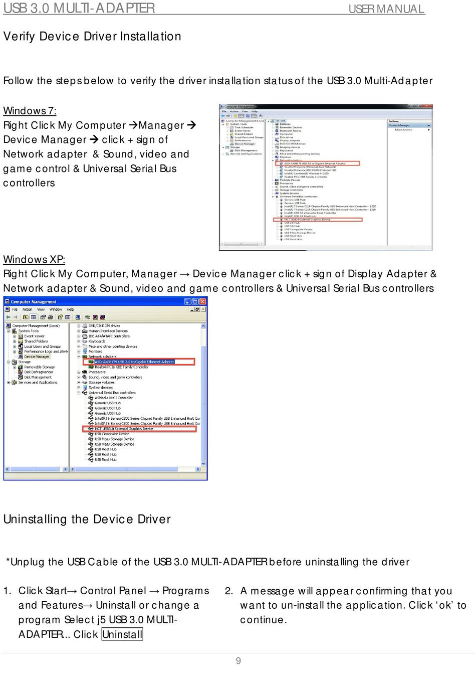476x687 pixels.
Task: Select Storage volumes in XP device list
Action: tap(101, 383)
